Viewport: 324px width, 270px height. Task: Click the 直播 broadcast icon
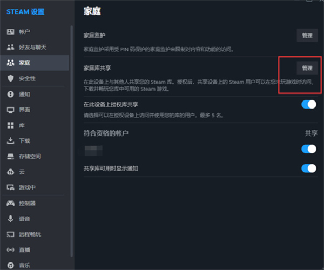click(x=11, y=250)
